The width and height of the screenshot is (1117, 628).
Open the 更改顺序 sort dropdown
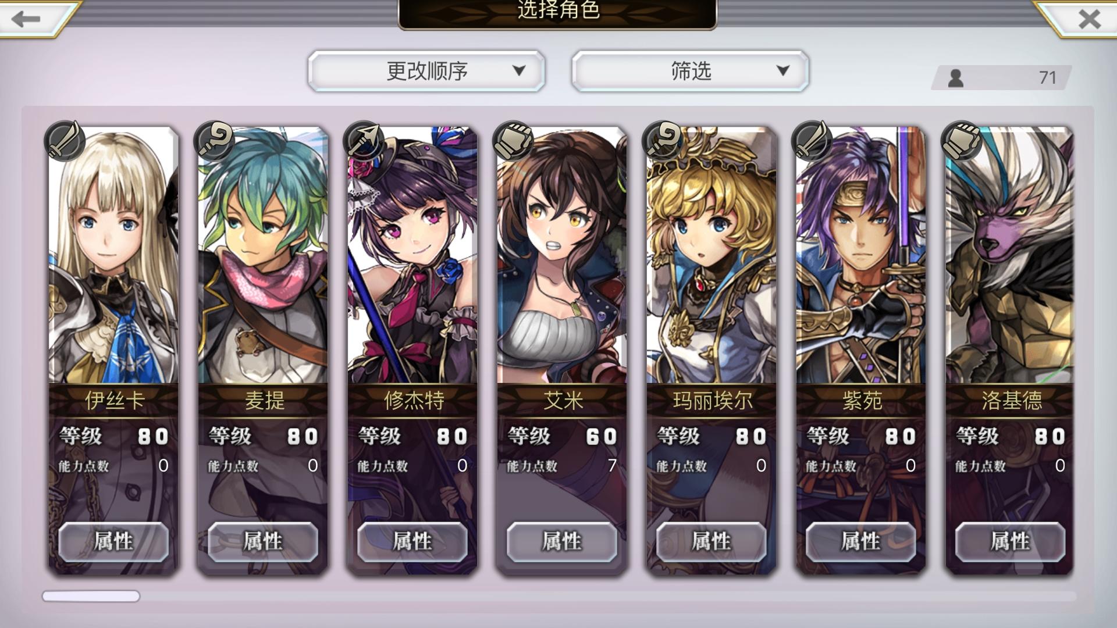coord(426,71)
